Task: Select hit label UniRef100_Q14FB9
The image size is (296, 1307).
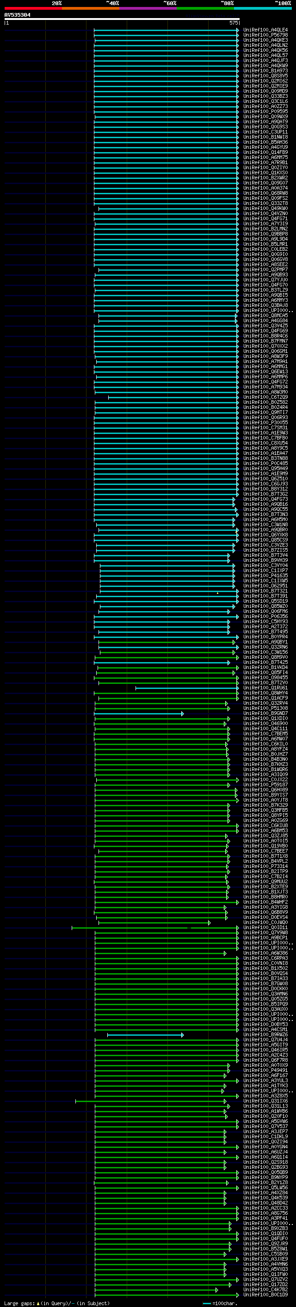Action: click(265, 152)
